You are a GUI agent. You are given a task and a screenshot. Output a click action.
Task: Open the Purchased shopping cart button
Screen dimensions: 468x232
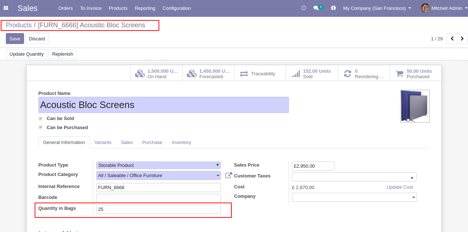416,73
